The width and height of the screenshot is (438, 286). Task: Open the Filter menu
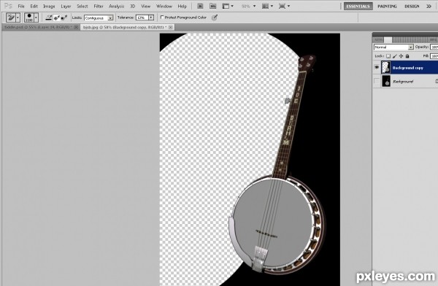[99, 6]
